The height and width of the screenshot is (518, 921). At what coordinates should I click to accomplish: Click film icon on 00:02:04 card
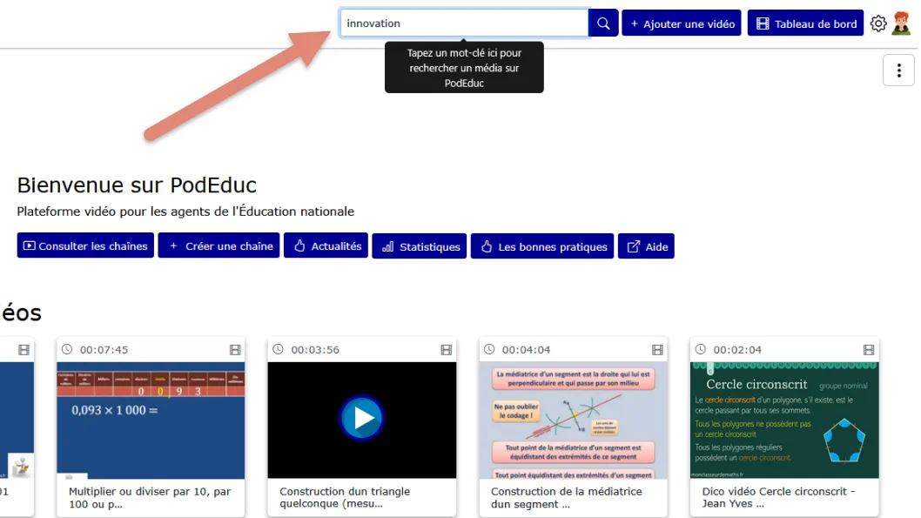point(869,349)
